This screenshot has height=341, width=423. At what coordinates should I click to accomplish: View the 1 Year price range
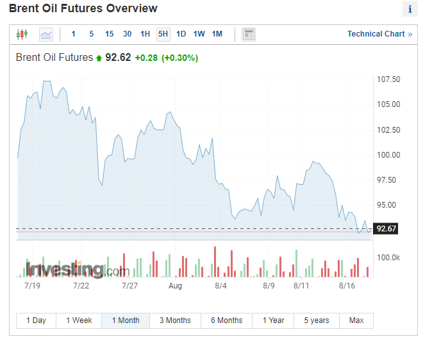(273, 320)
